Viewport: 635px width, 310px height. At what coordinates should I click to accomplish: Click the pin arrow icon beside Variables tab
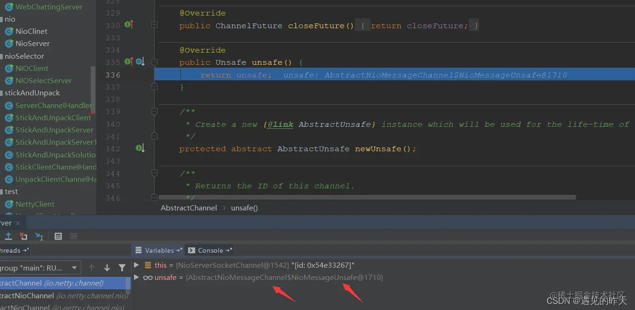point(179,250)
